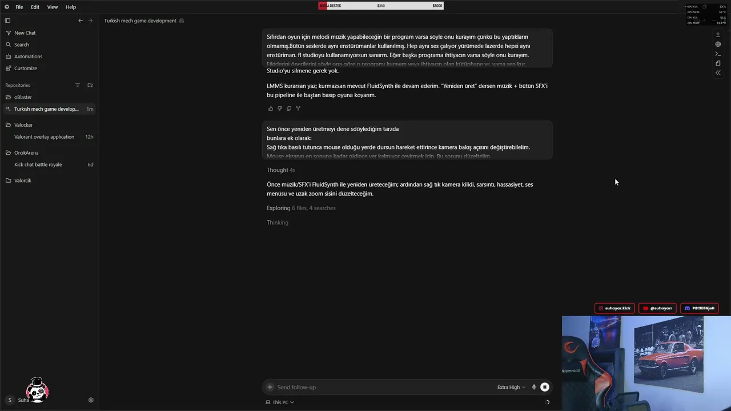731x411 pixels.
Task: Expand the Thought 4s section
Action: (281, 170)
